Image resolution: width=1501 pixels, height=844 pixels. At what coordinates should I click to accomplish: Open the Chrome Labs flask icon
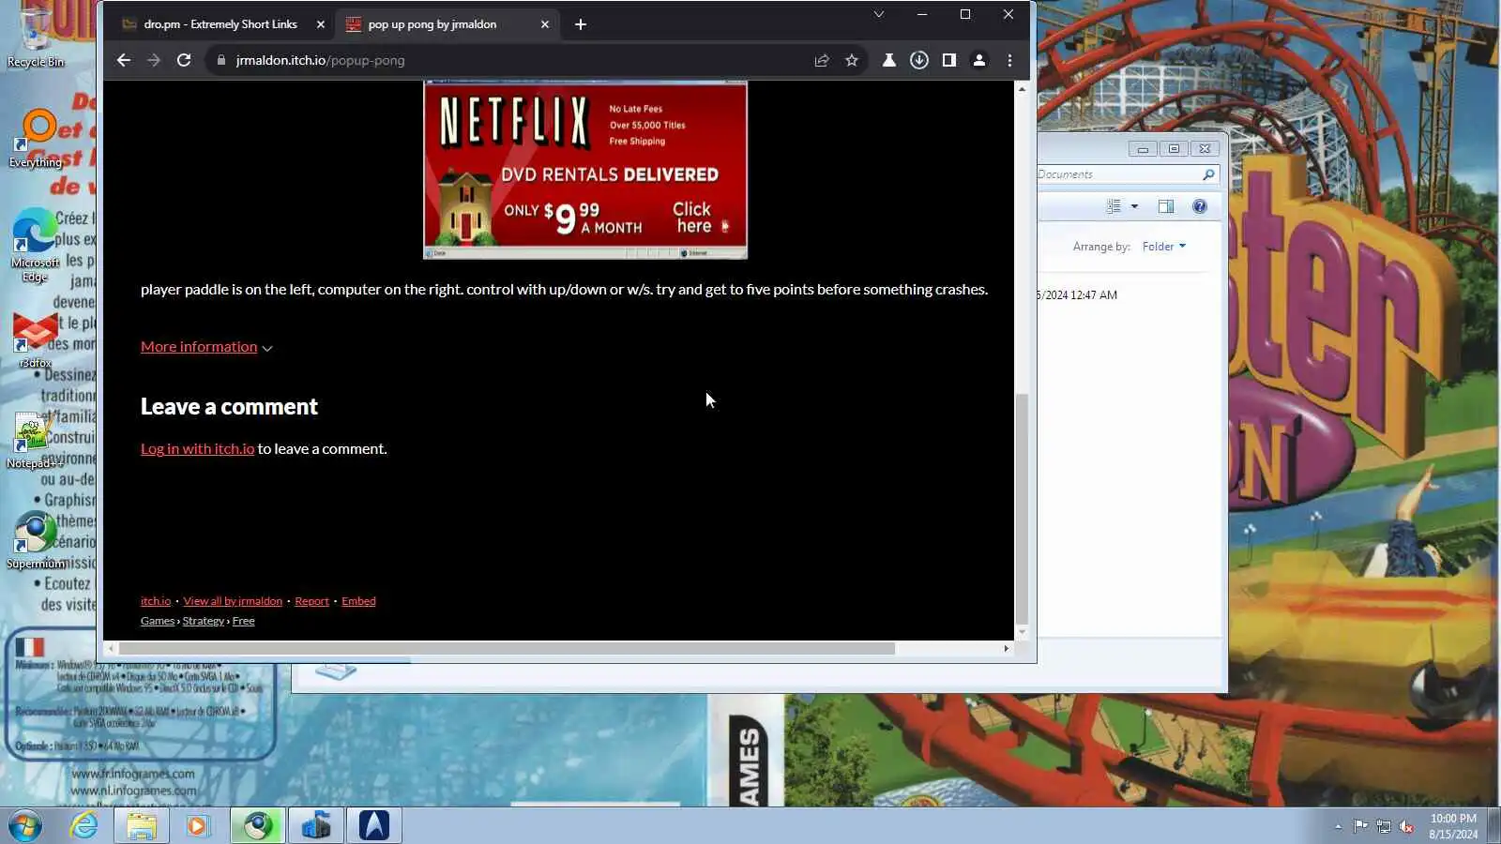click(x=889, y=60)
